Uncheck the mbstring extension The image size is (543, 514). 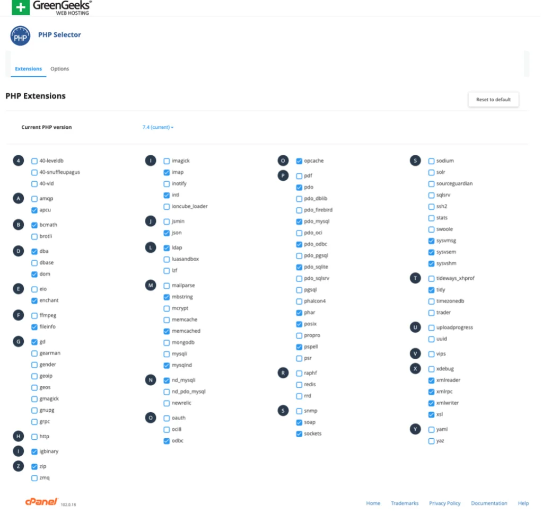(x=167, y=297)
